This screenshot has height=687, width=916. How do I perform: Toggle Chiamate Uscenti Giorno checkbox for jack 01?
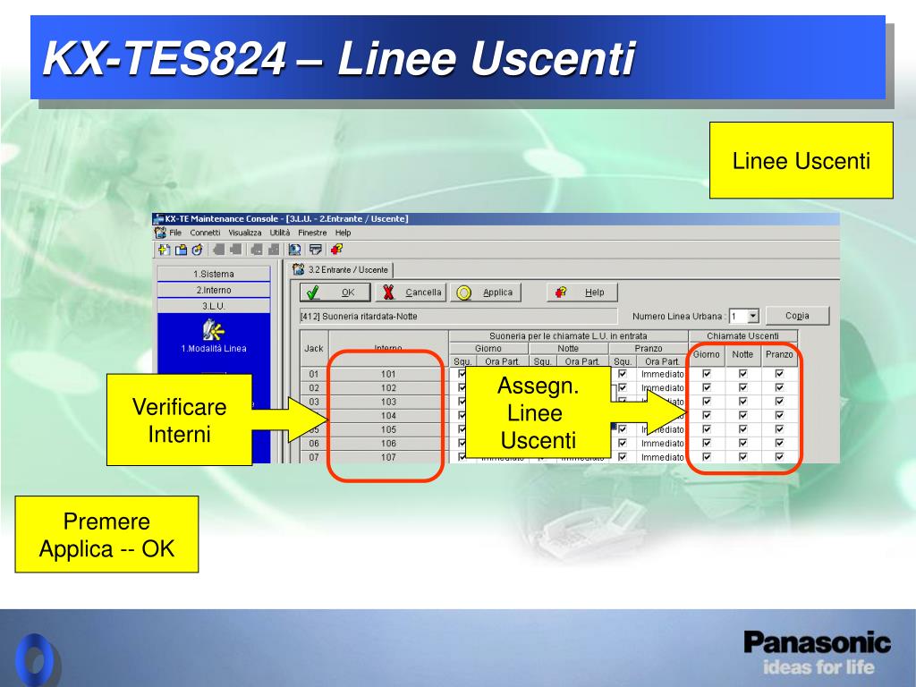[x=707, y=374]
